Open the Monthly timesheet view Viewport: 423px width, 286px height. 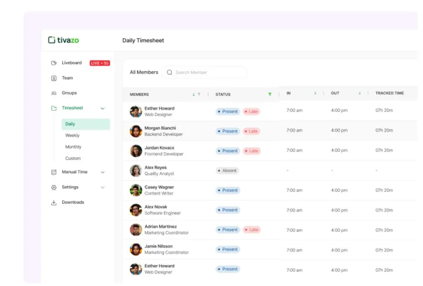[x=75, y=147]
